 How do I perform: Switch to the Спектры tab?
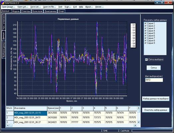tap(26, 11)
